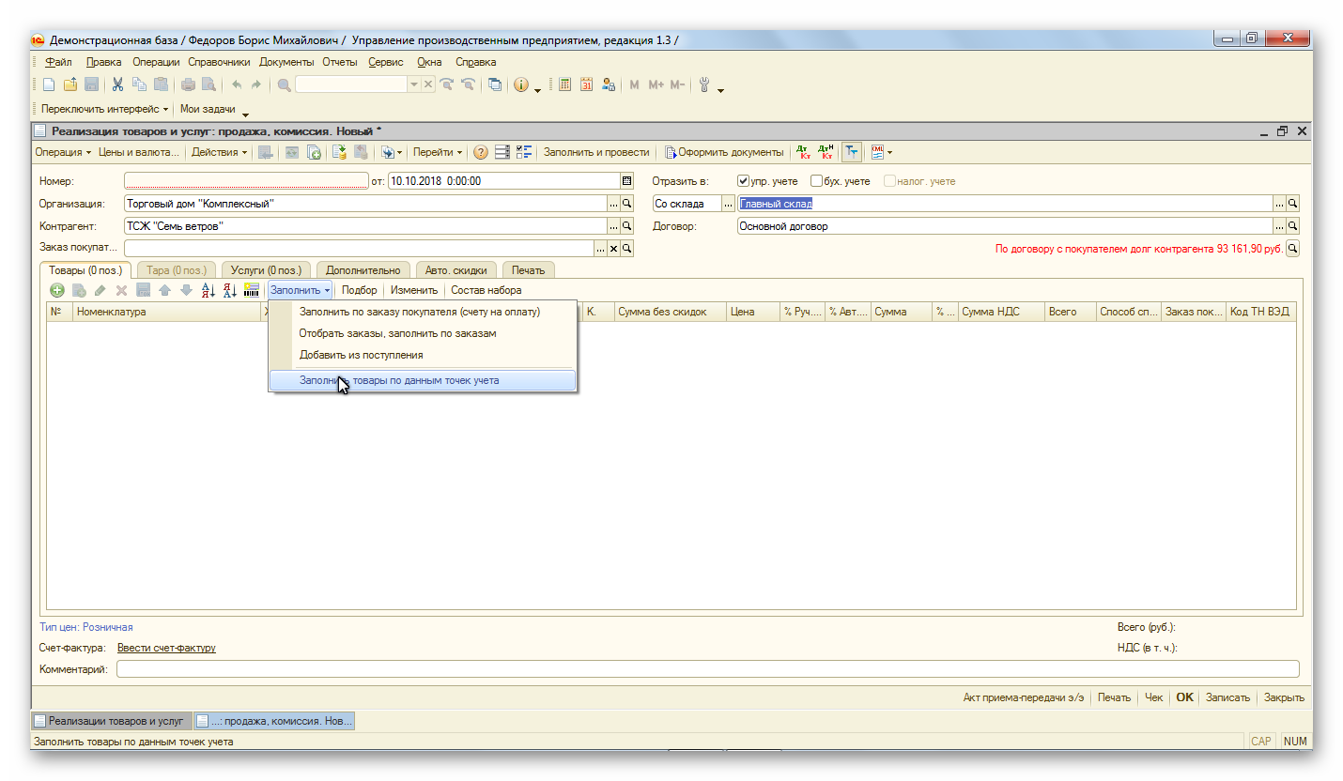Open the Заполнить dropdown button
The image size is (1343, 781).
[x=301, y=291]
